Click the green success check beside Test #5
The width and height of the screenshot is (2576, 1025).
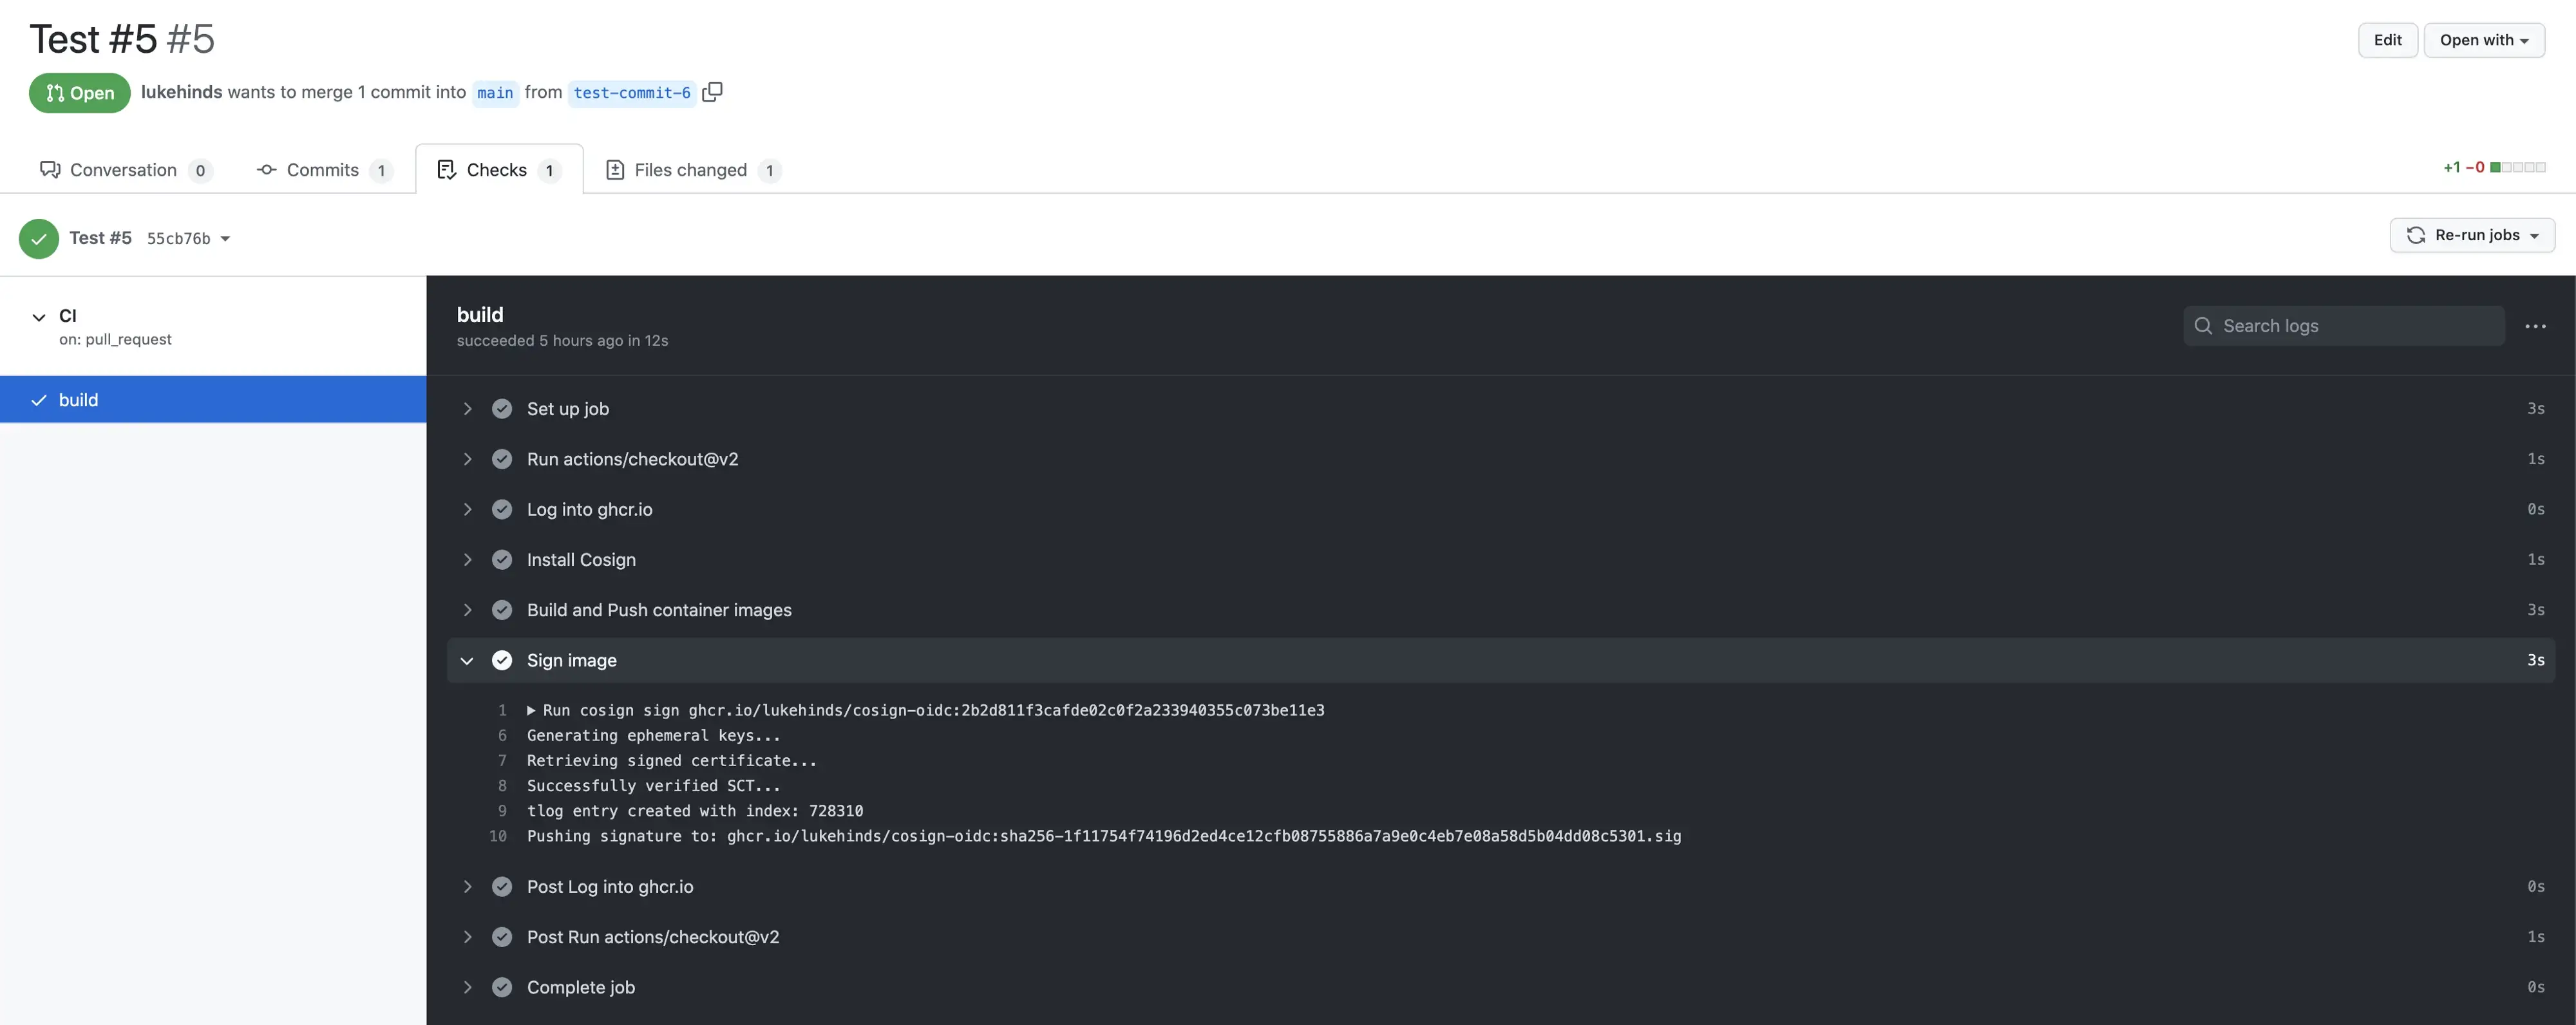tap(39, 238)
